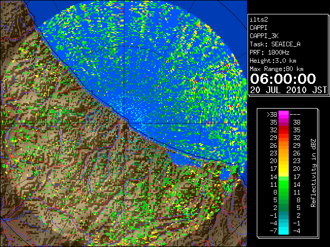Viewport: 330px width, 247px height.
Task: Click the 'ilts2' site label
Action: pyautogui.click(x=259, y=20)
